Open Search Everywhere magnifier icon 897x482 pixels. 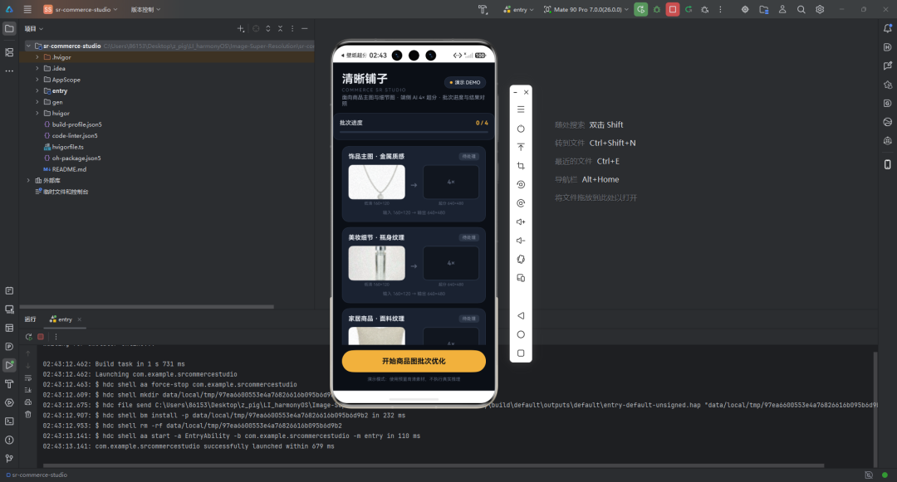pos(801,9)
